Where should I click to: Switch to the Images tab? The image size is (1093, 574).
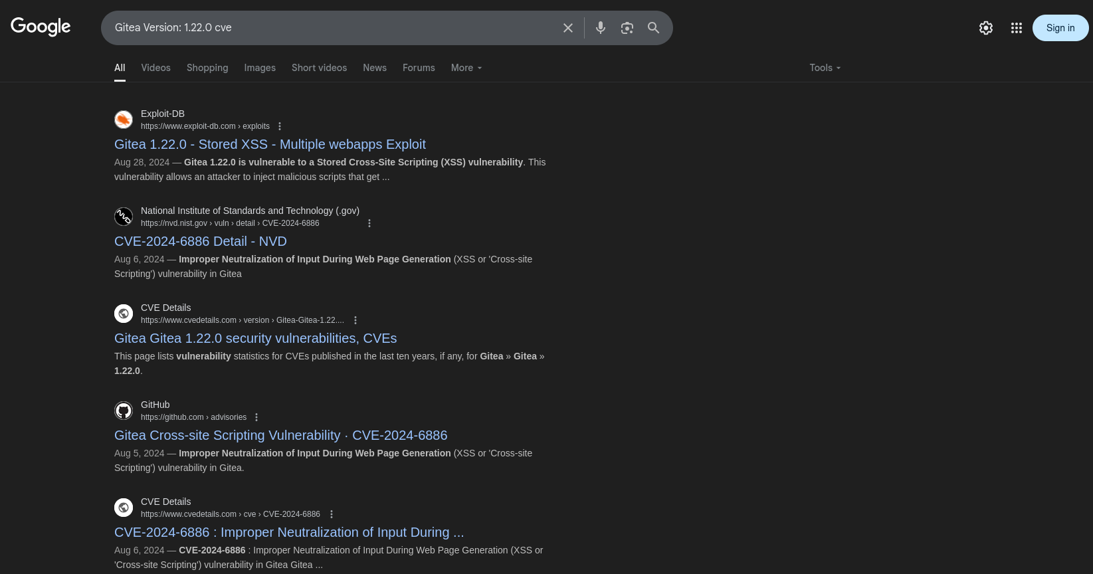pos(260,68)
